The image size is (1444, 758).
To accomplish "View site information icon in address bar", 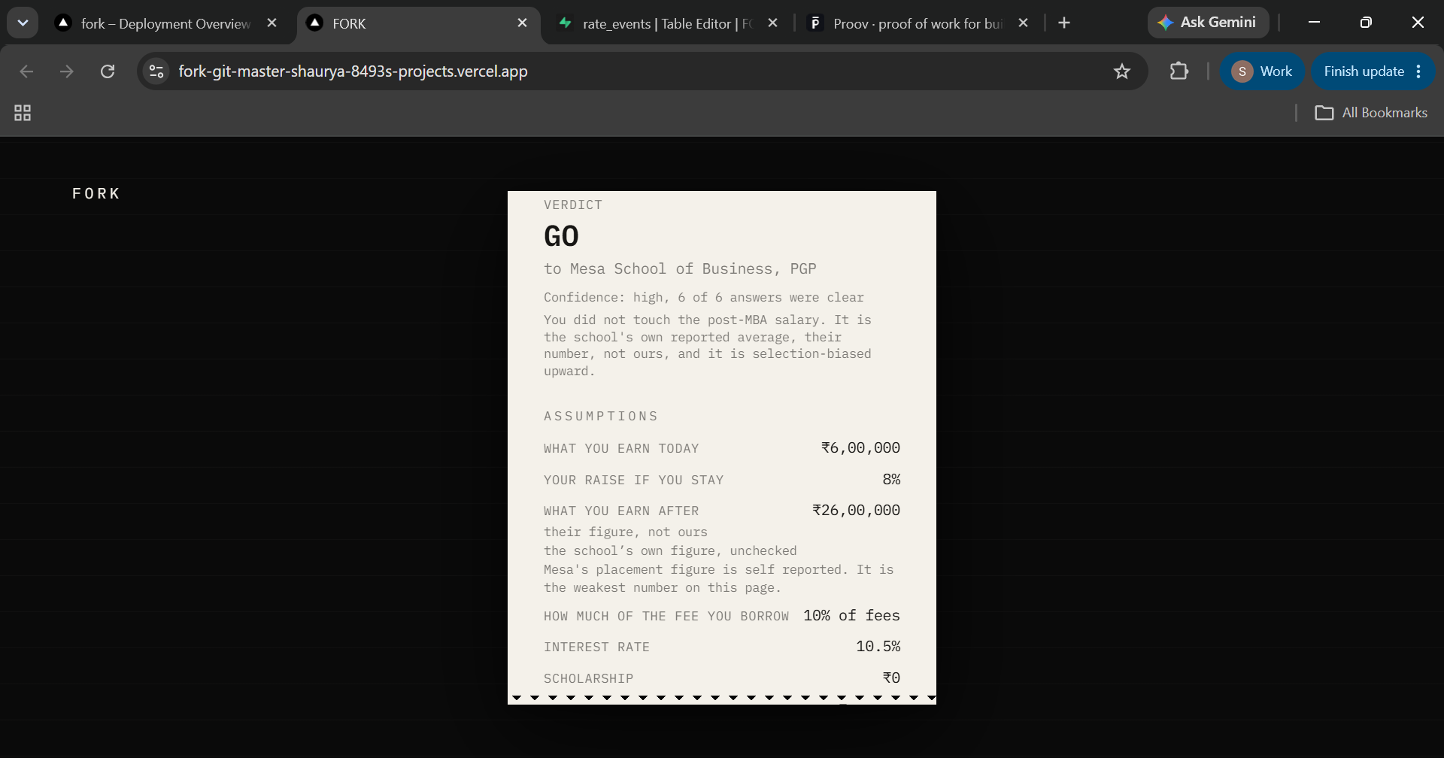I will click(x=156, y=71).
